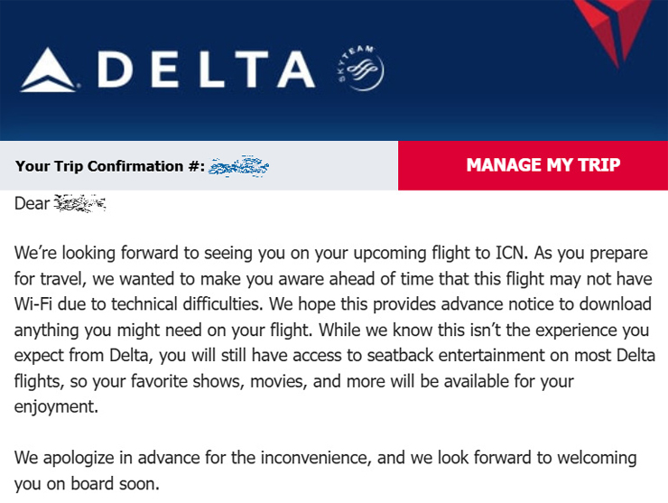Screen dimensions: 668x503
Task: Click the redacted recipient name after Dear
Action: 80,203
